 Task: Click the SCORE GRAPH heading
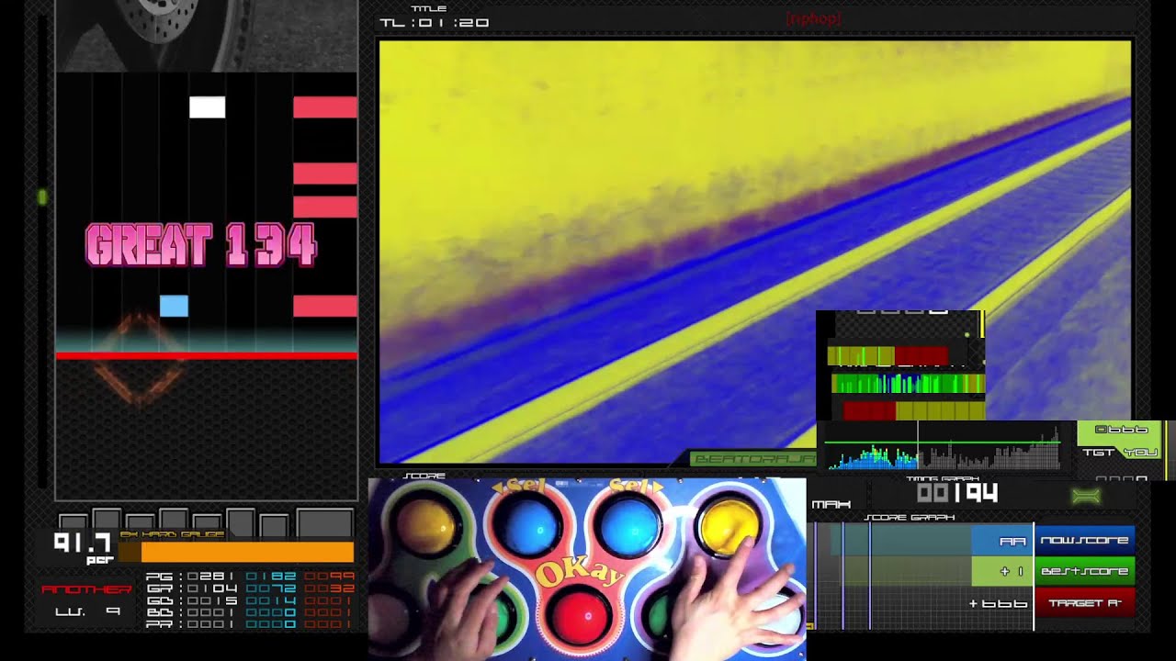click(x=909, y=518)
